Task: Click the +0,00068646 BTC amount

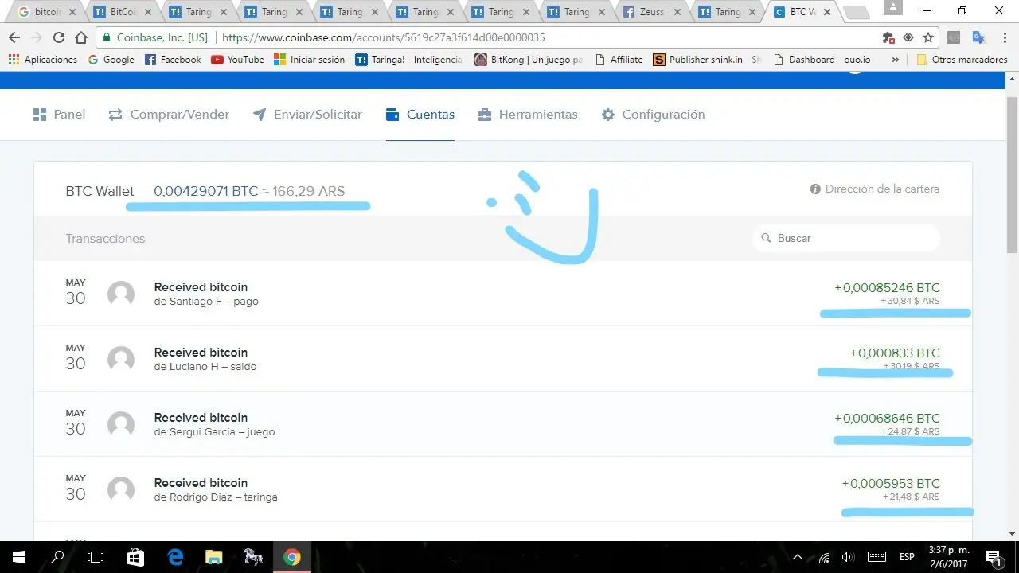Action: pos(887,418)
